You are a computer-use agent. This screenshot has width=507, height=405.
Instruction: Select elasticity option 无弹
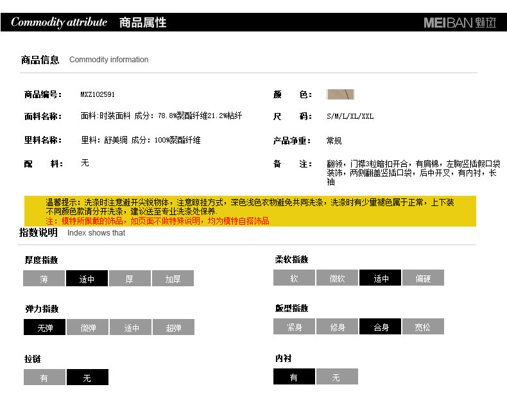click(x=45, y=327)
